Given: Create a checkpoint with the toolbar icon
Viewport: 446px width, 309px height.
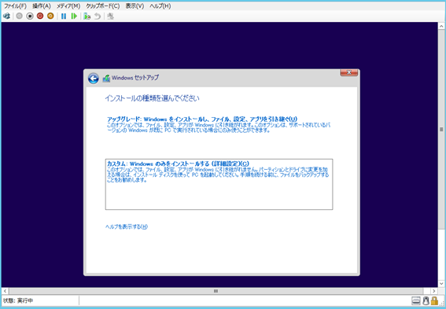Looking at the screenshot, I should pos(87,17).
